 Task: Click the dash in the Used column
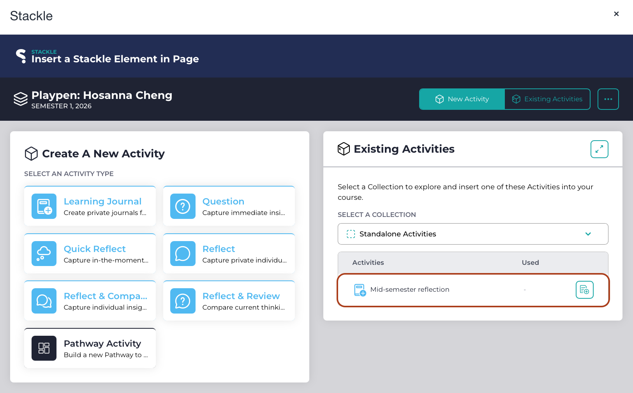tap(525, 290)
